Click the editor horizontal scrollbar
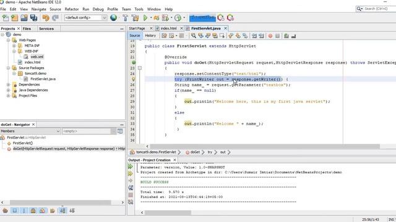Viewport: 396px width, 222px height. pos(265,146)
